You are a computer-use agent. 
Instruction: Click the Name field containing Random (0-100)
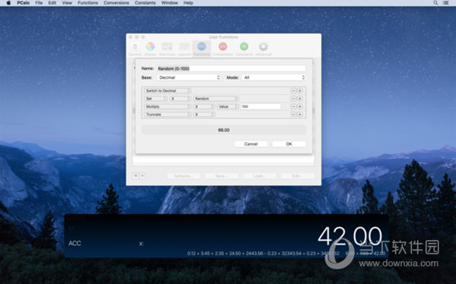pos(231,68)
